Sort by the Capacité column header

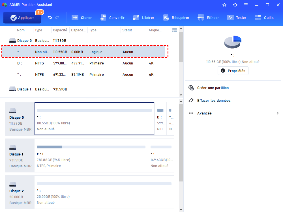[x=60, y=30]
